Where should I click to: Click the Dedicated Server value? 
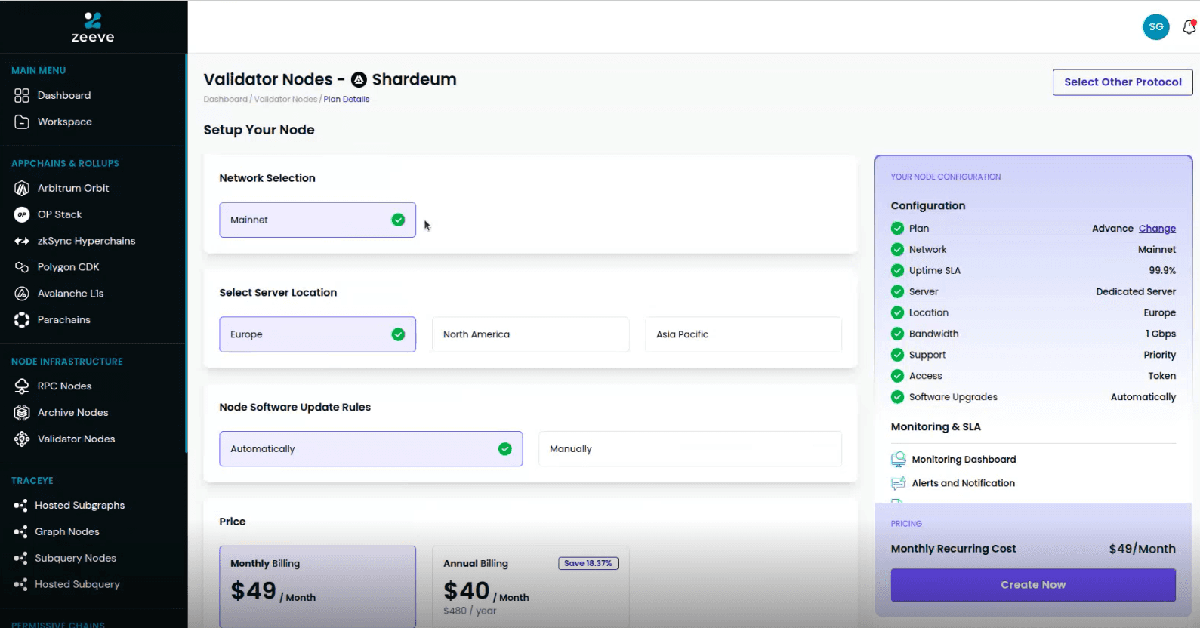[1136, 291]
